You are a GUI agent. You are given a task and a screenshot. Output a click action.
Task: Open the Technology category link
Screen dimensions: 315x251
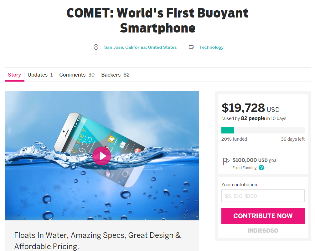[x=211, y=48]
